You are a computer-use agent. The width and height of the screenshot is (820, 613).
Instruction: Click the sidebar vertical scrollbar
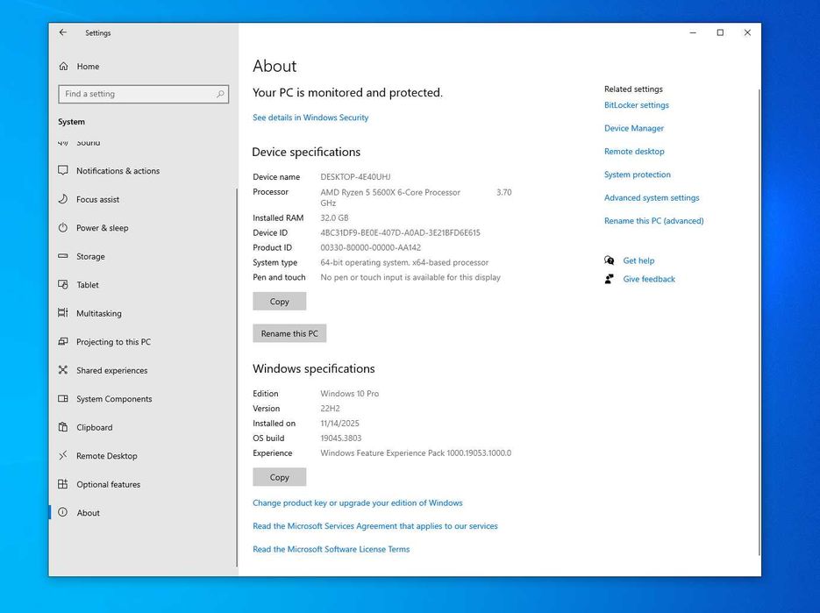click(237, 376)
